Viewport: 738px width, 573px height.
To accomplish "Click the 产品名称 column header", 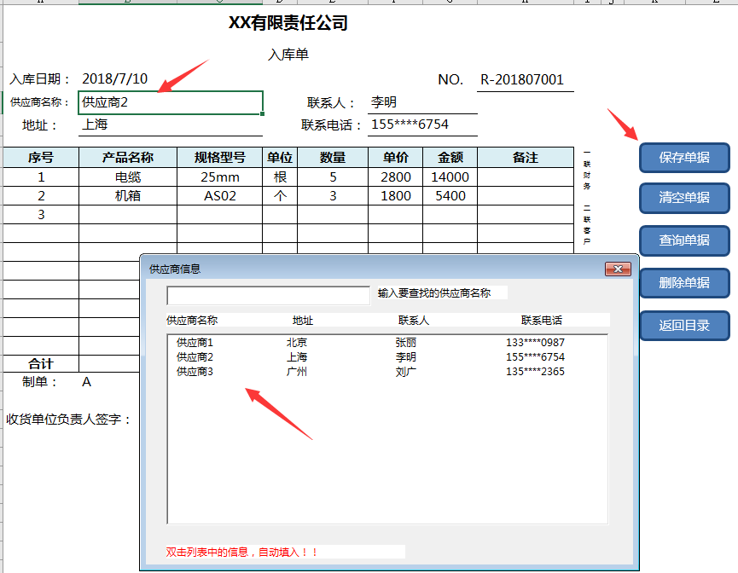I will 128,158.
